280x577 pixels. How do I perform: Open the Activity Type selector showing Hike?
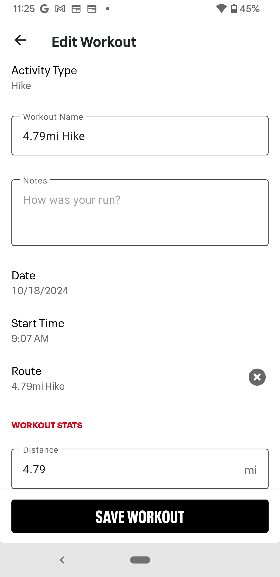click(x=140, y=78)
